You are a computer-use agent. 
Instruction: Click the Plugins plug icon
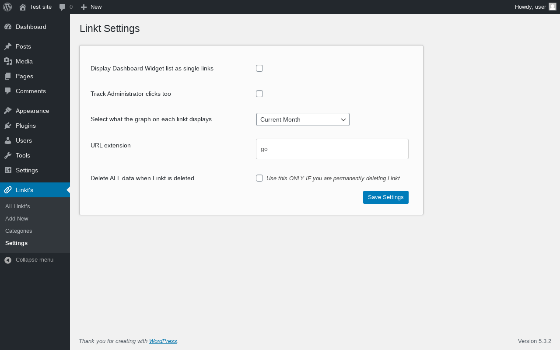tap(8, 126)
